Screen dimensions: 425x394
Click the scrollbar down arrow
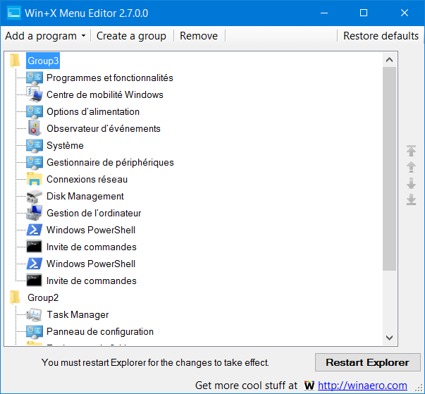pyautogui.click(x=390, y=338)
